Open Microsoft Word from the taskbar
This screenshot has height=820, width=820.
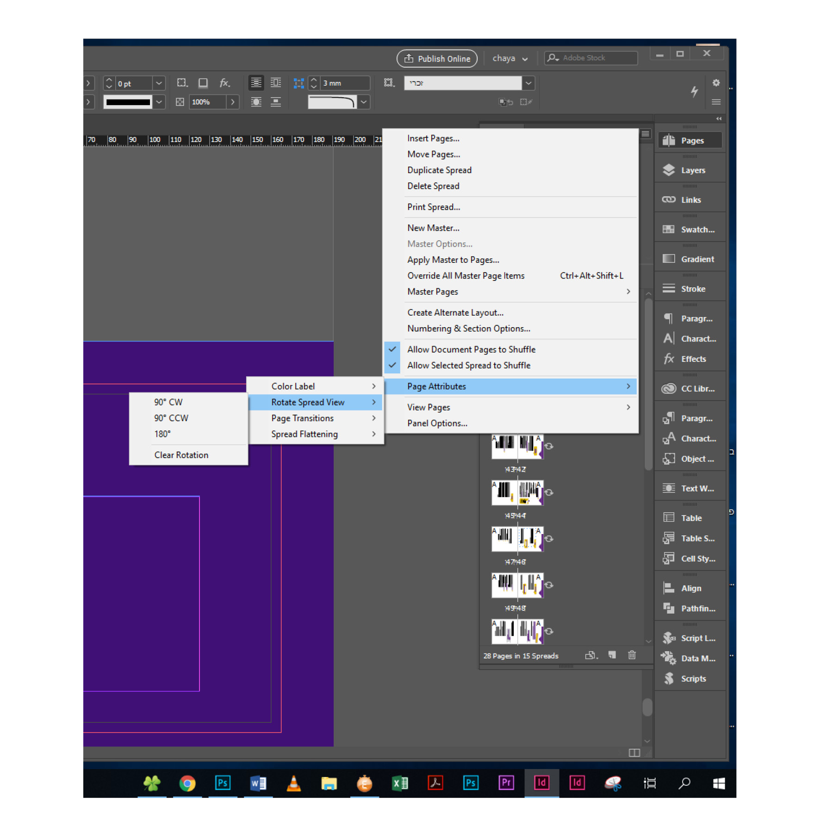click(x=258, y=783)
